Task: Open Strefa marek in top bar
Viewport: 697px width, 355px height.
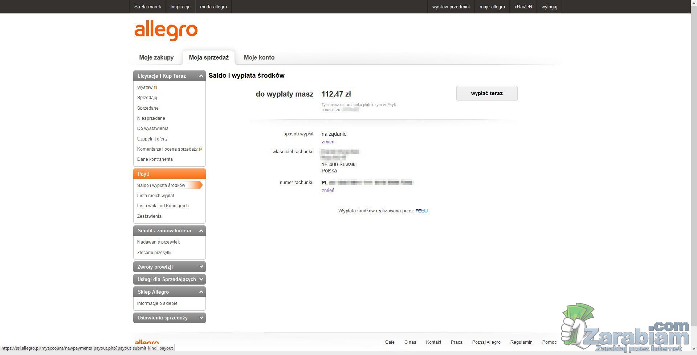Action: coord(148,7)
